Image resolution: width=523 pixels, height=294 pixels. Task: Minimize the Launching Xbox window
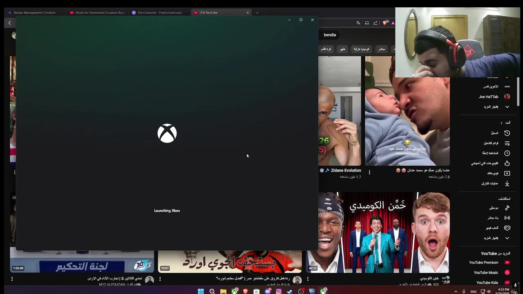(x=289, y=20)
